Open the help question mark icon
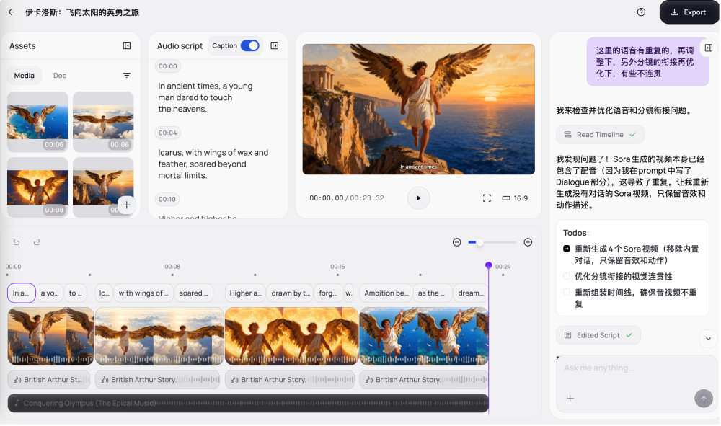The image size is (721, 426). 641,12
